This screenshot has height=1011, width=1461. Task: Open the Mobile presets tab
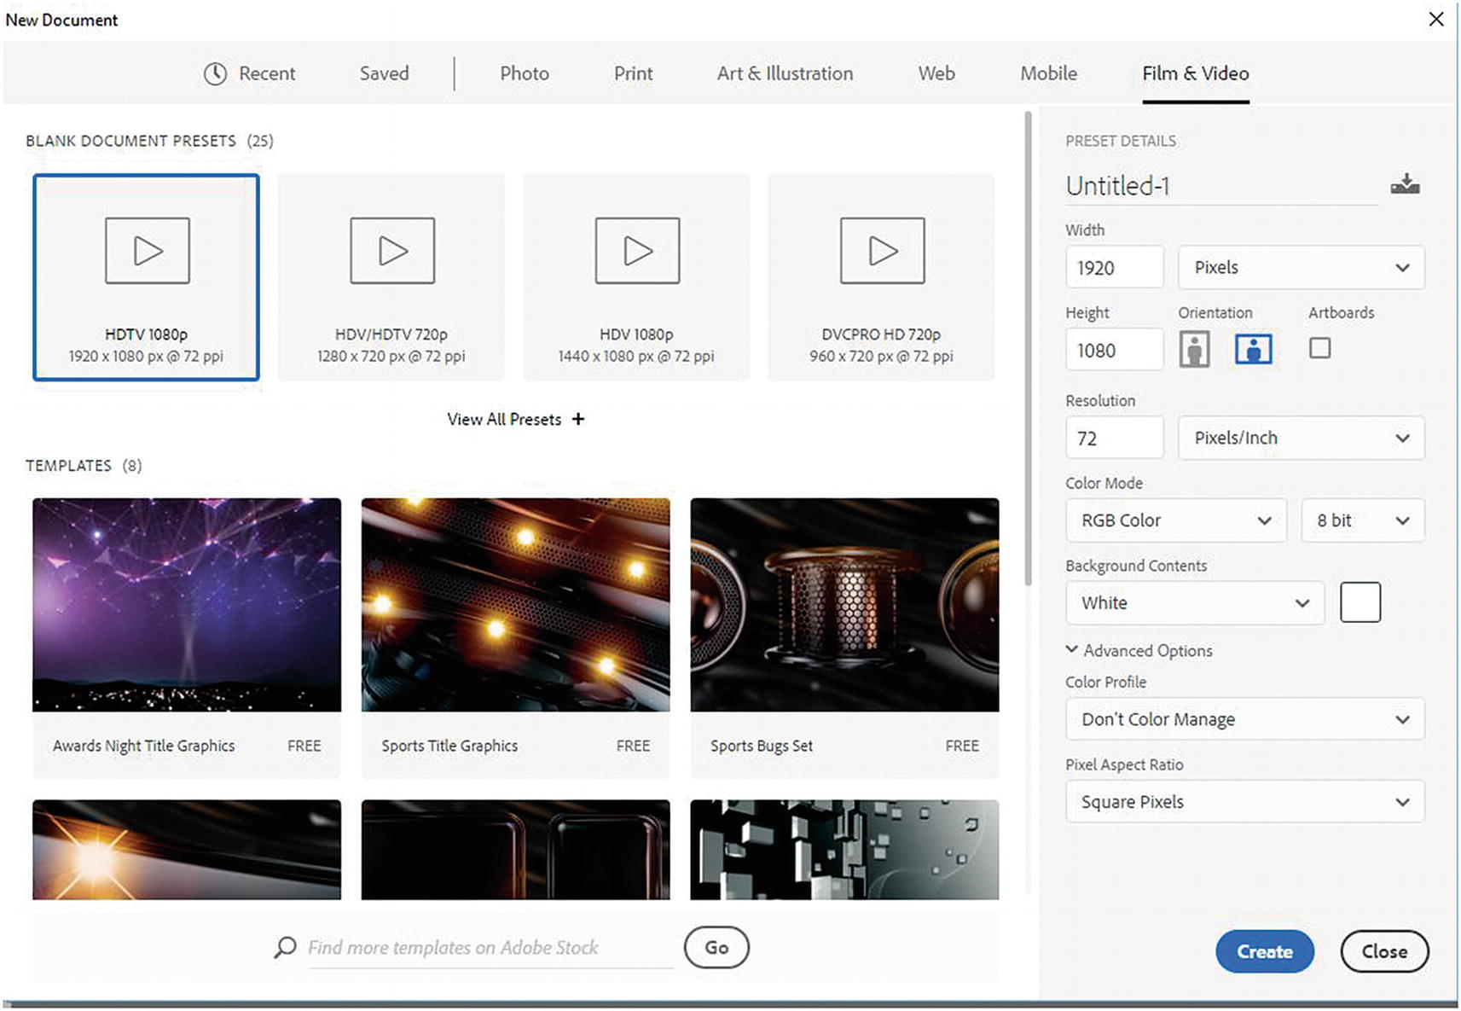(x=1048, y=74)
